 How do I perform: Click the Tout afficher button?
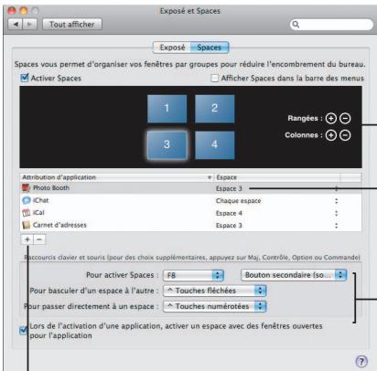point(72,25)
